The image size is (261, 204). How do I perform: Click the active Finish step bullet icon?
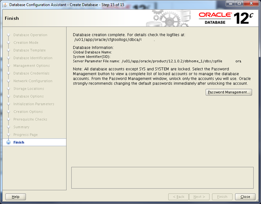pos(8,142)
